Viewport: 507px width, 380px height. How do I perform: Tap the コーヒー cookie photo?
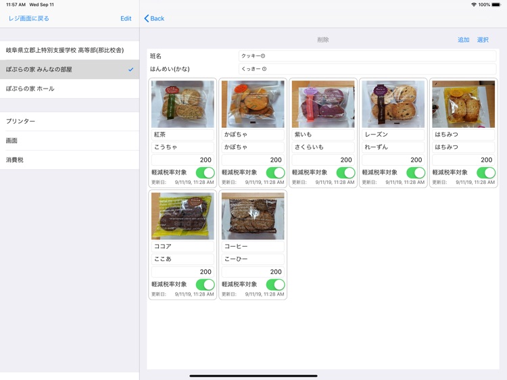253,216
